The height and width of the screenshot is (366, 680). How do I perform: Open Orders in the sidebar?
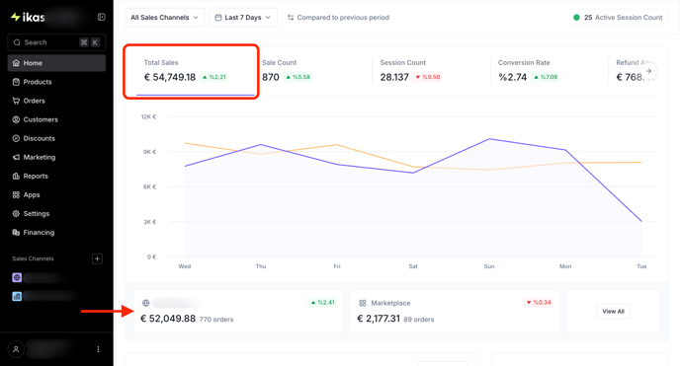point(56,101)
